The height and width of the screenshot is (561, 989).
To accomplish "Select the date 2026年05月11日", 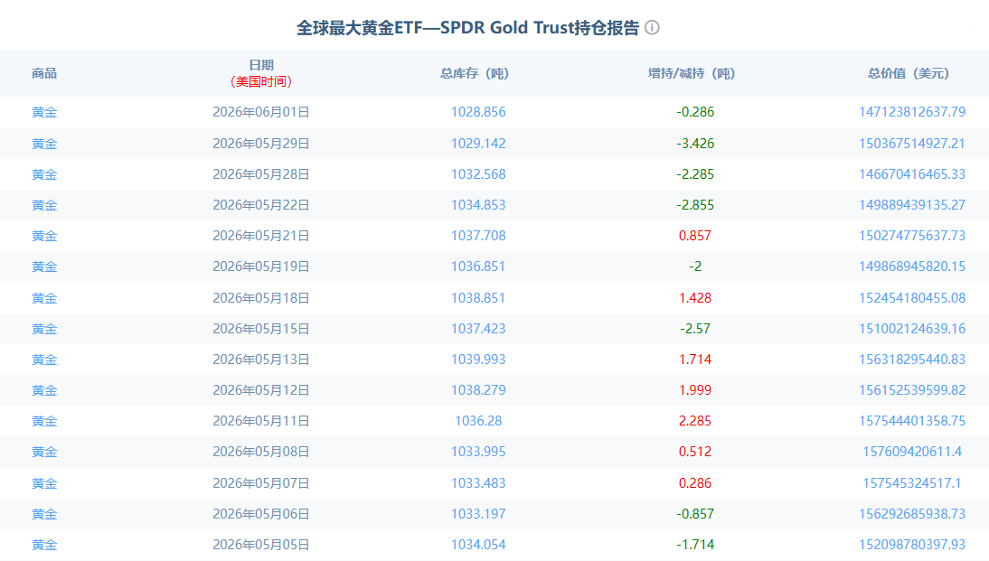I will [x=261, y=421].
